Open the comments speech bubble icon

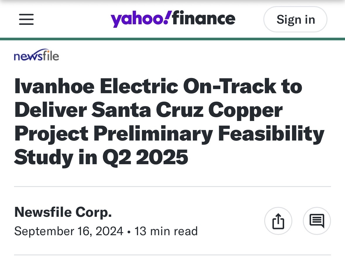click(317, 221)
